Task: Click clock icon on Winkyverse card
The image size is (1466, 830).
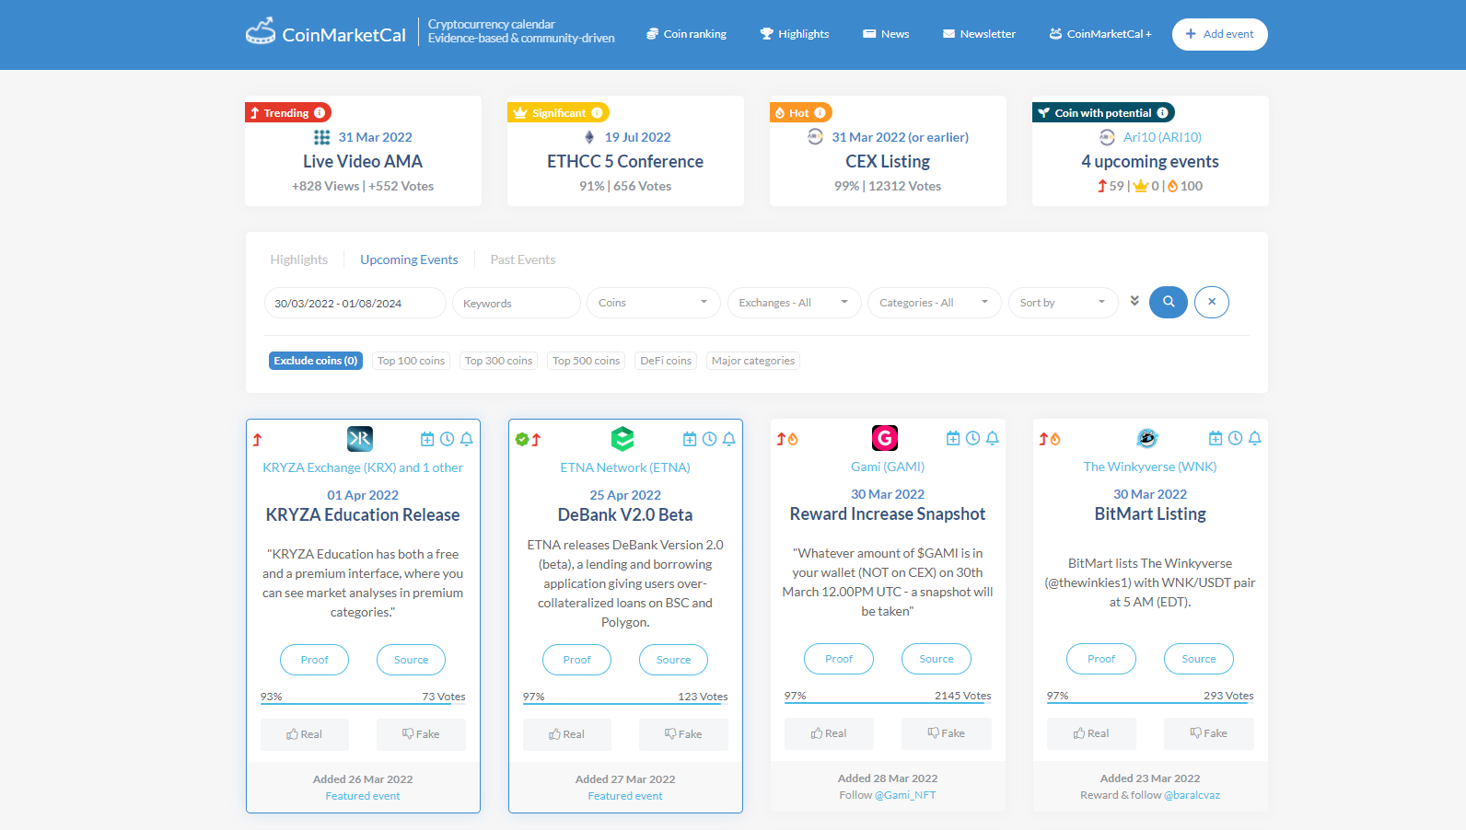Action: tap(1235, 438)
